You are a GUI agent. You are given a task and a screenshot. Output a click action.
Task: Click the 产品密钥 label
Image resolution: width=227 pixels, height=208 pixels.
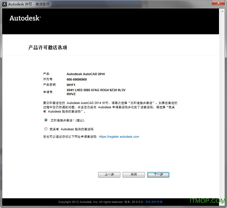pos(50,85)
